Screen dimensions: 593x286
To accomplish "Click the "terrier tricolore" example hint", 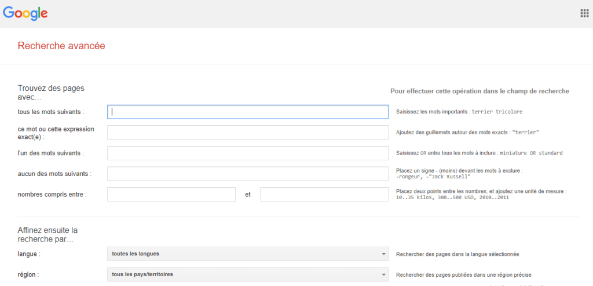I will pos(498,112).
